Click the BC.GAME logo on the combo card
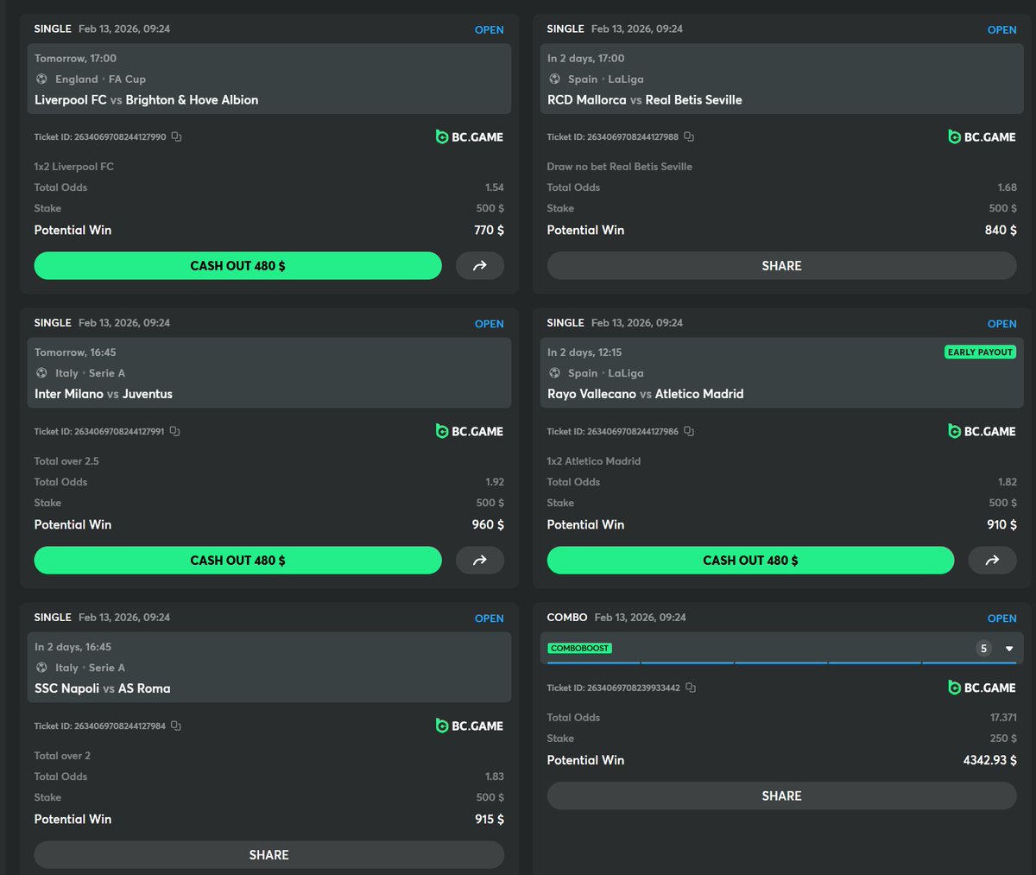Screen dimensions: 1036x875 pyautogui.click(x=982, y=688)
